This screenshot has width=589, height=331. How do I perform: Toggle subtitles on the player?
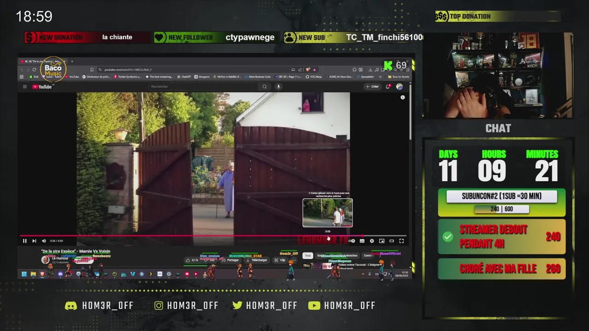click(362, 241)
